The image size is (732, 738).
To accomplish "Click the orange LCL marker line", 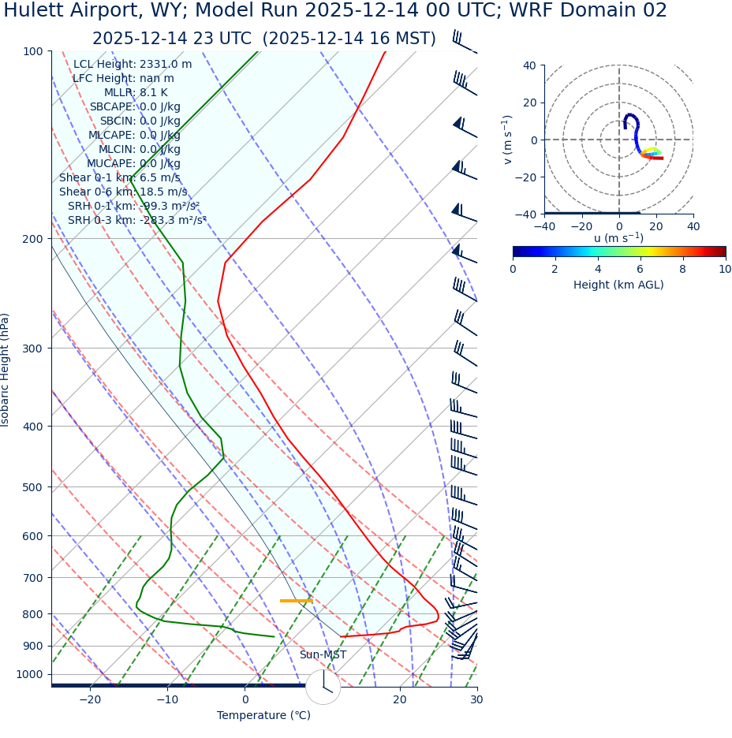I will [296, 601].
